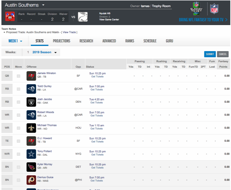Open owner tamas profile link
Viewport: 231px width, 190px height.
tap(145, 6)
